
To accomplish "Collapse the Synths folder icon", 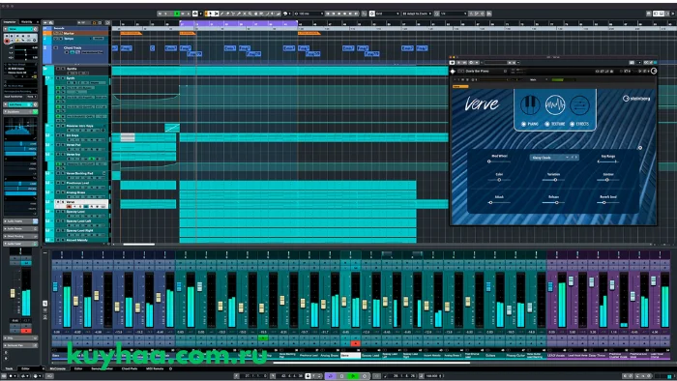I will (45, 69).
